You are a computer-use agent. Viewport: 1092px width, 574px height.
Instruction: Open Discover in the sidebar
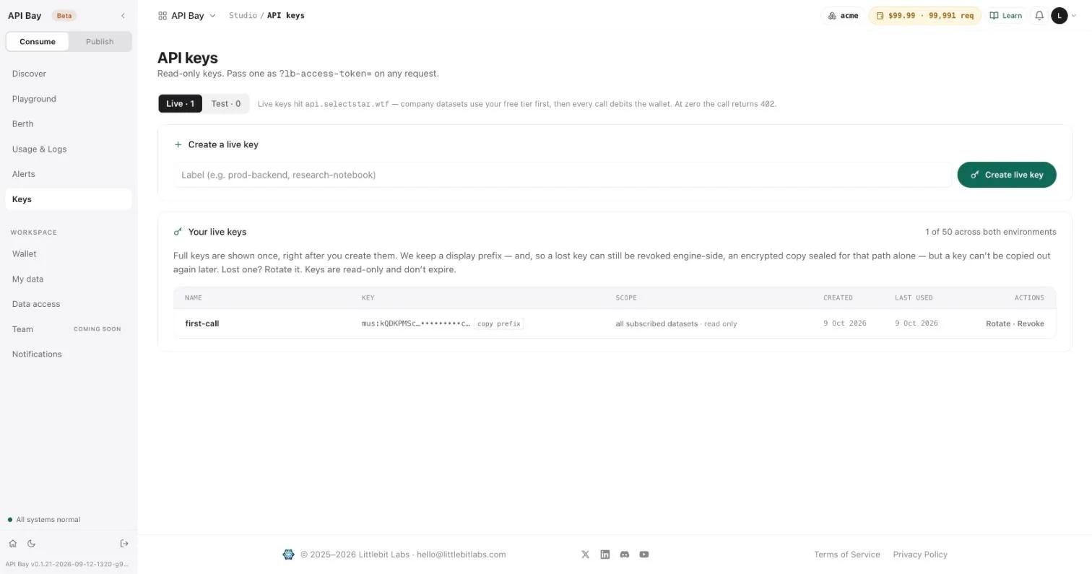click(x=69, y=74)
